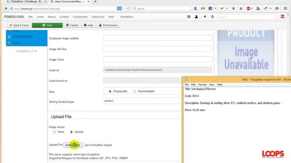Open a new browser tab with the plus
Viewport: 291px width, 163px height.
(95, 1)
